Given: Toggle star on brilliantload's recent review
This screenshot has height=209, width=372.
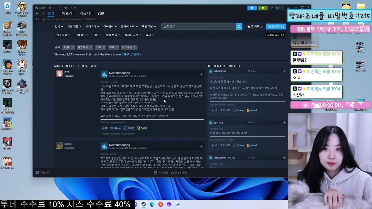Looking at the screenshot, I should click(x=284, y=71).
